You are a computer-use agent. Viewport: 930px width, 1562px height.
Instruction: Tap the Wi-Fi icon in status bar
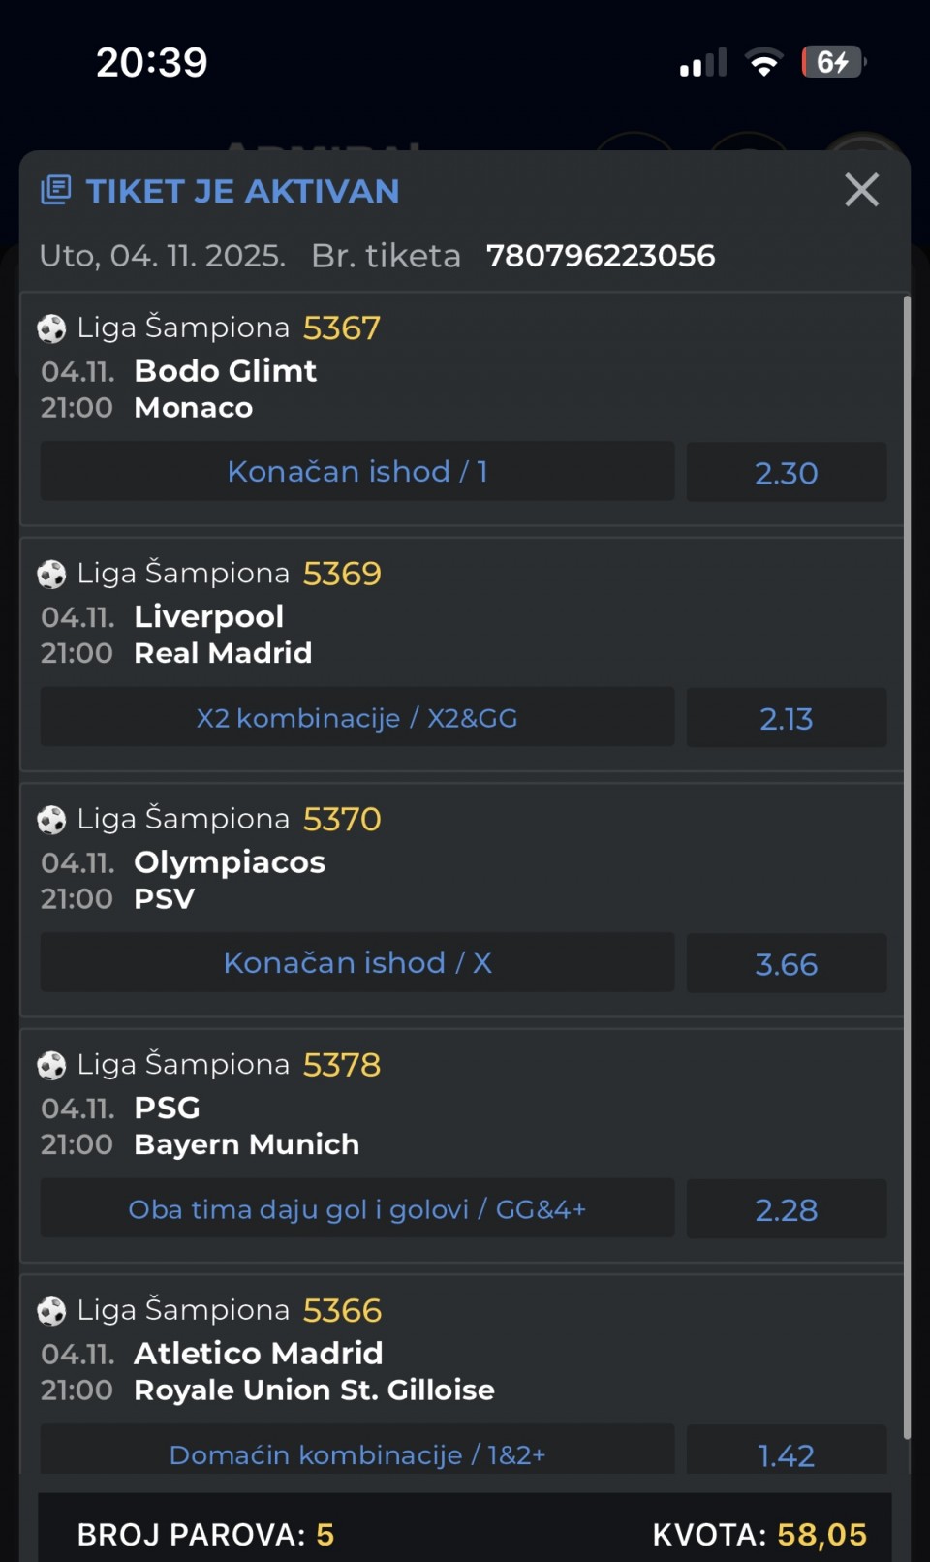pyautogui.click(x=764, y=63)
